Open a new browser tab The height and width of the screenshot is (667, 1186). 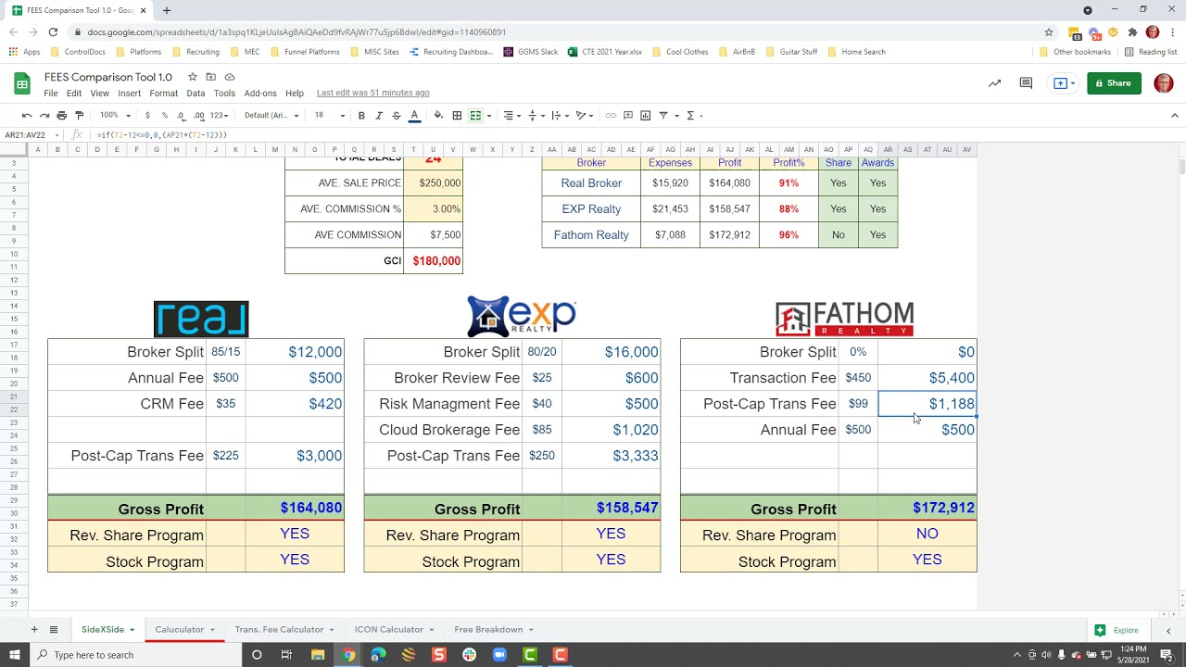coord(167,10)
